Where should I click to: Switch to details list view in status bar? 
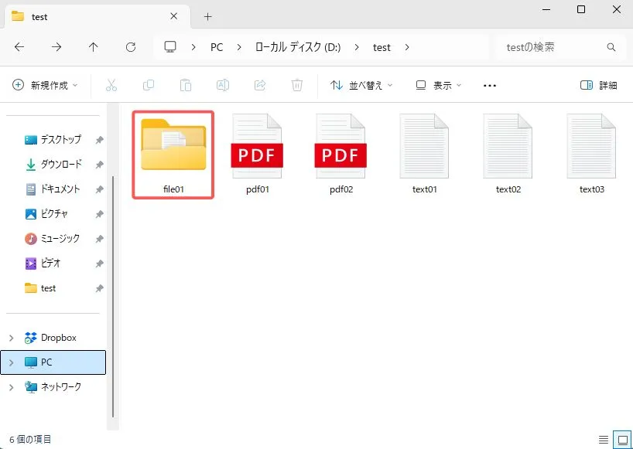tap(604, 439)
